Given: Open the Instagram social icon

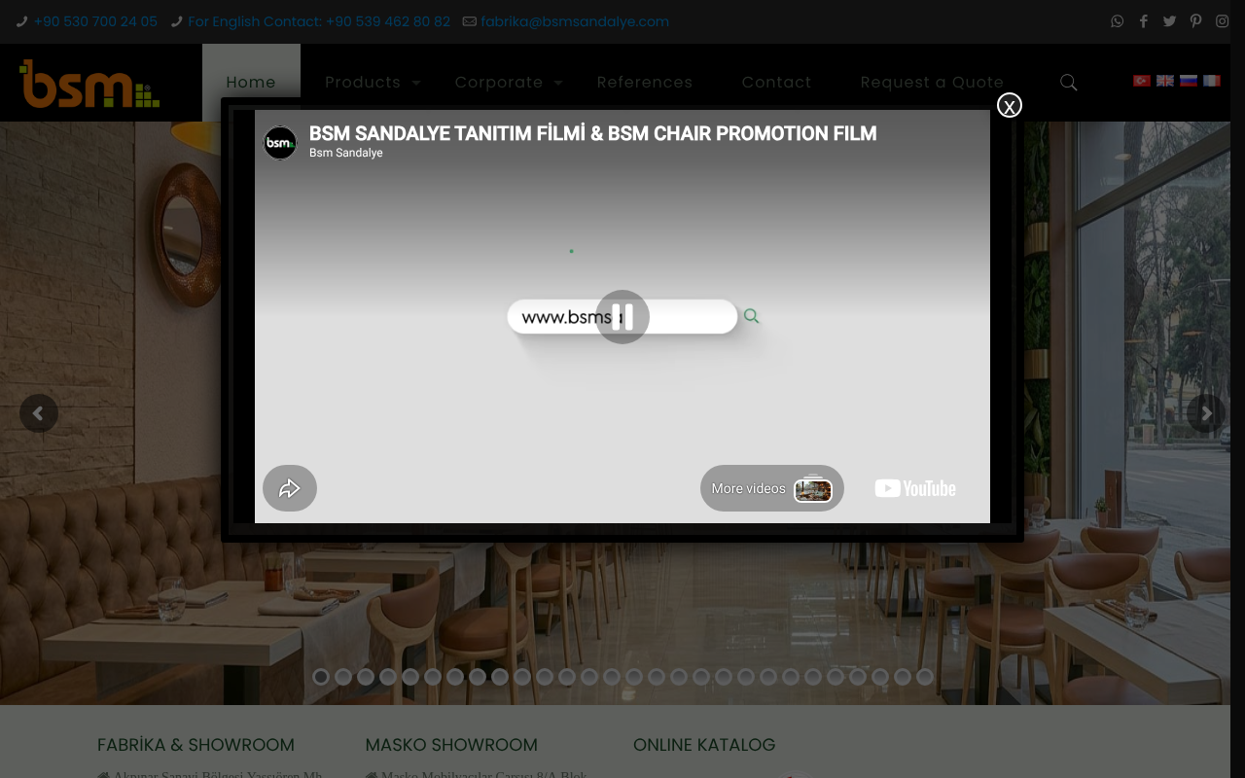Looking at the screenshot, I should pyautogui.click(x=1222, y=21).
